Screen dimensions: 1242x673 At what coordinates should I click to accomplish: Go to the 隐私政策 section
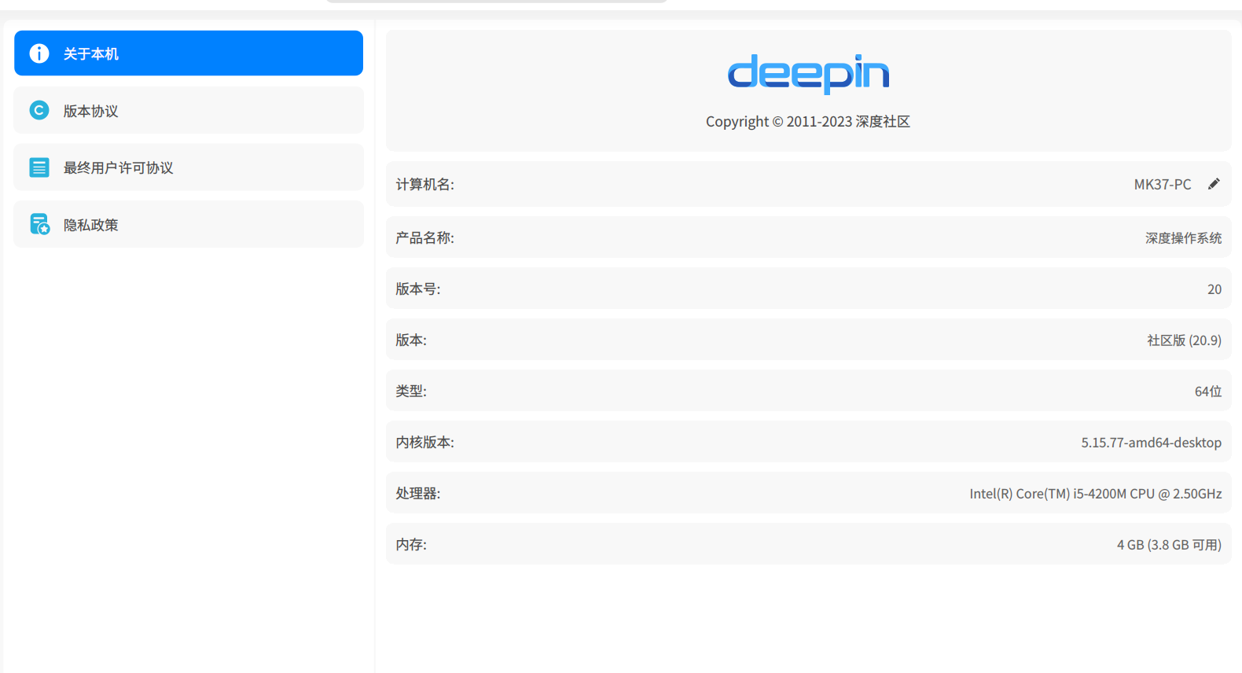189,225
